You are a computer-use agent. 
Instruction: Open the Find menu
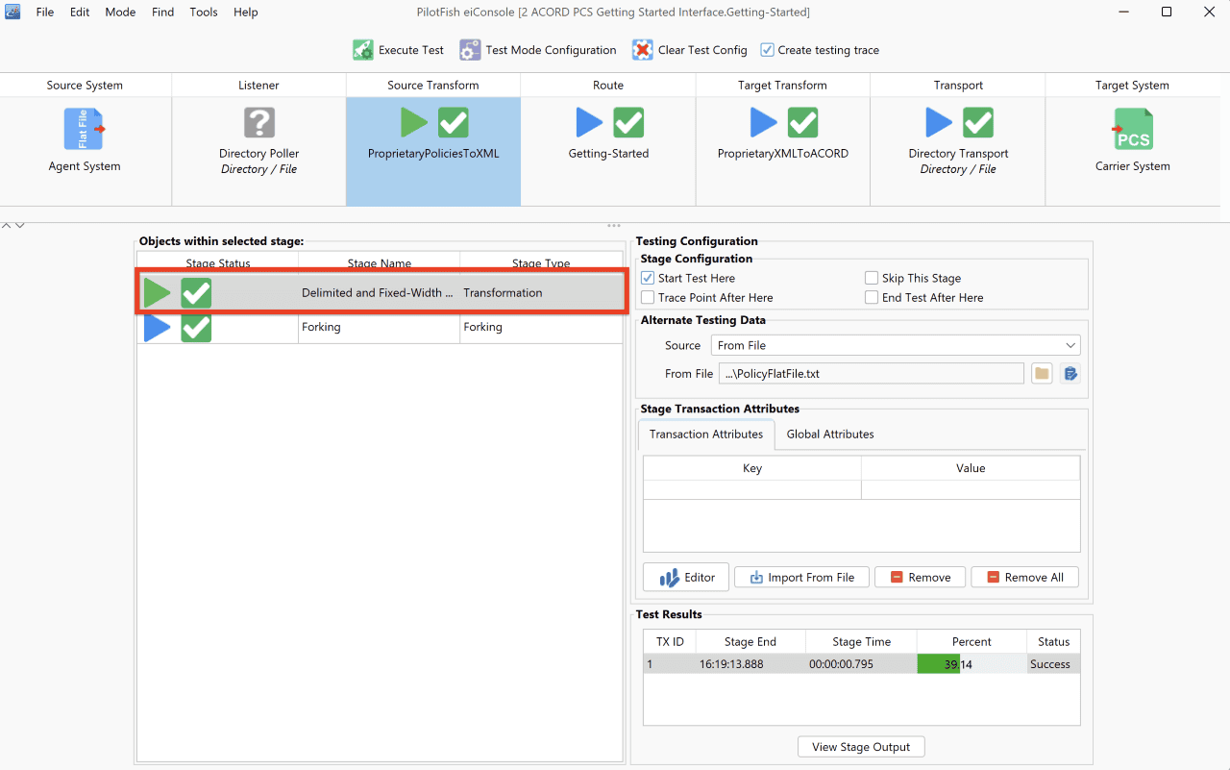click(163, 12)
